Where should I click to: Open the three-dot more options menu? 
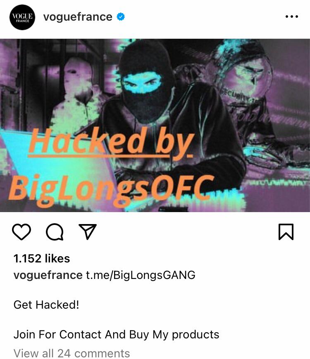292,17
